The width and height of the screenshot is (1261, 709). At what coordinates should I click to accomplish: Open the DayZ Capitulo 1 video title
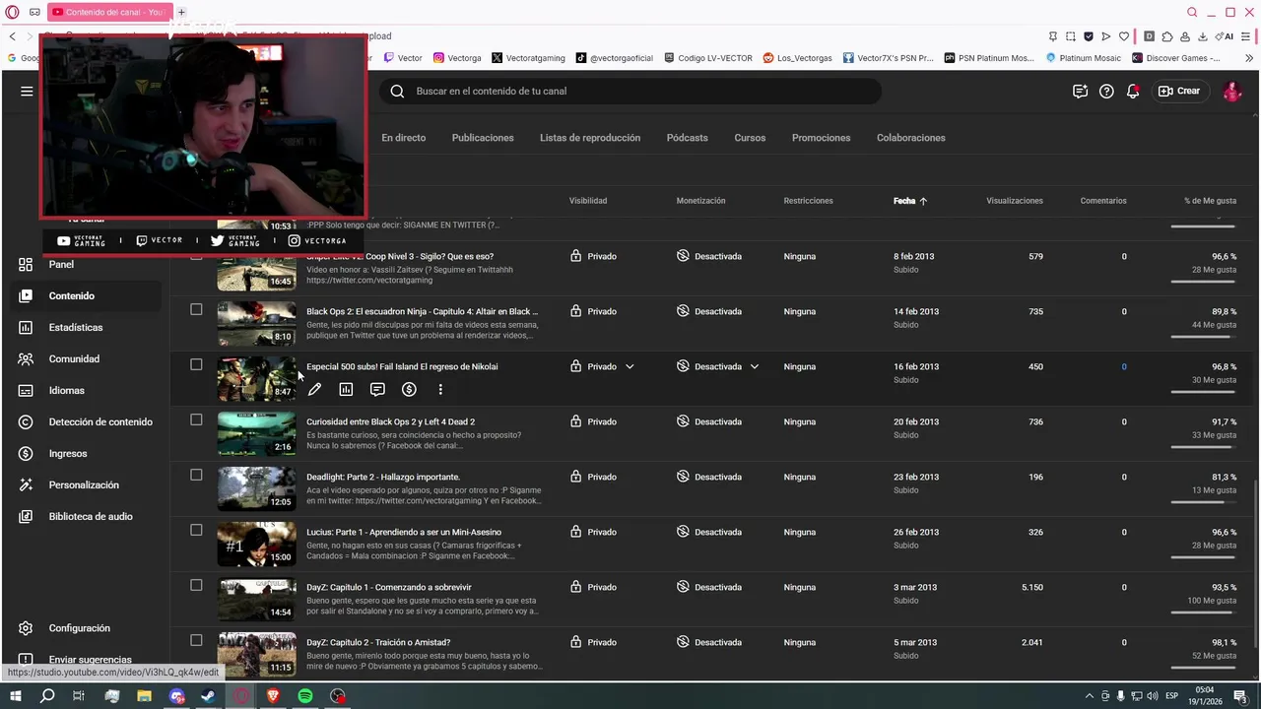click(x=389, y=587)
